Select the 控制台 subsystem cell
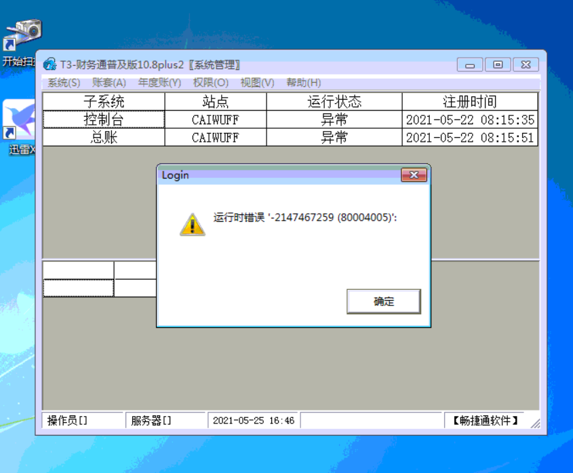Screen dimensions: 573x473 point(104,119)
